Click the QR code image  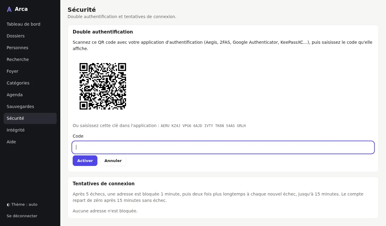point(103,86)
